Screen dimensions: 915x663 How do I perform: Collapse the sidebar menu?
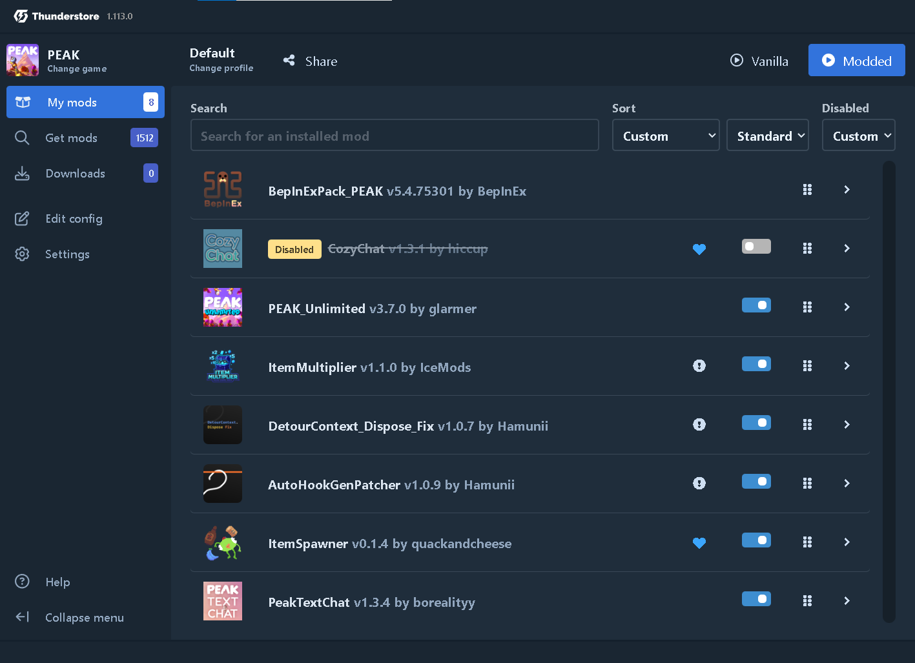coord(85,617)
